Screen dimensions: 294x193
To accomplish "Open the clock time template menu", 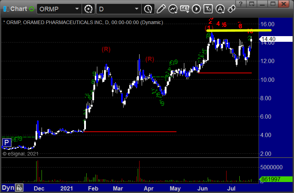I will pyautogui.click(x=148, y=9).
